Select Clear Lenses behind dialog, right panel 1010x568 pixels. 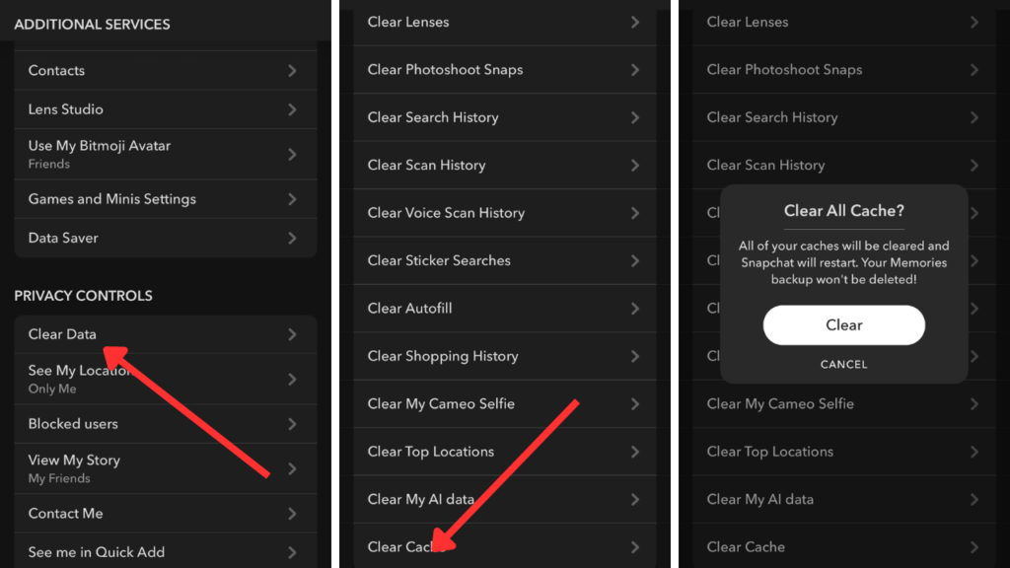[x=844, y=23]
